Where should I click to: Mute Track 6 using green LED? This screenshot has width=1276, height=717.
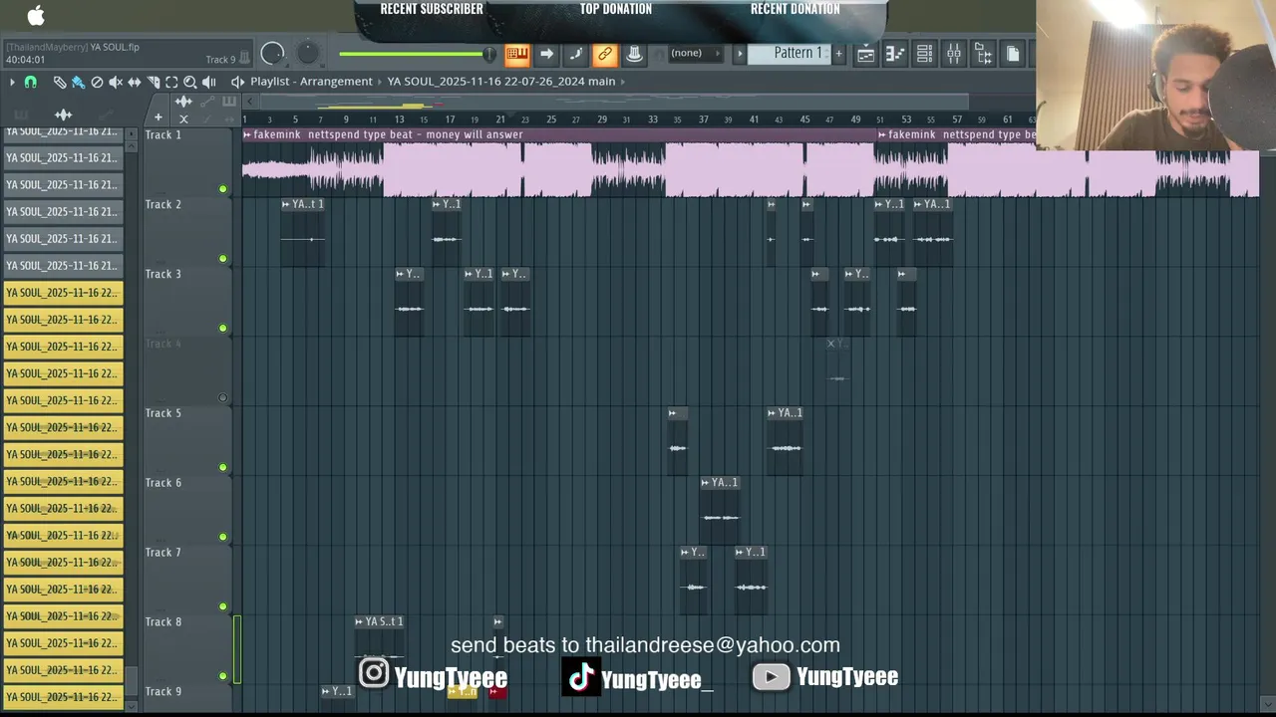tap(222, 538)
